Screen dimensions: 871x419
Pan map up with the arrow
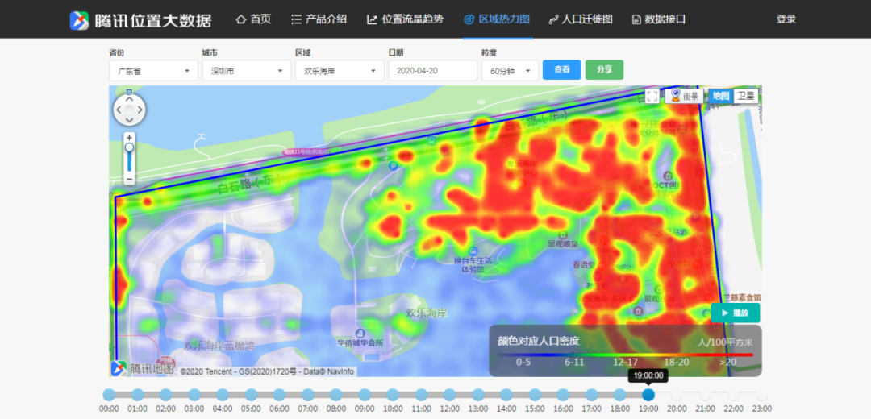pos(129,99)
